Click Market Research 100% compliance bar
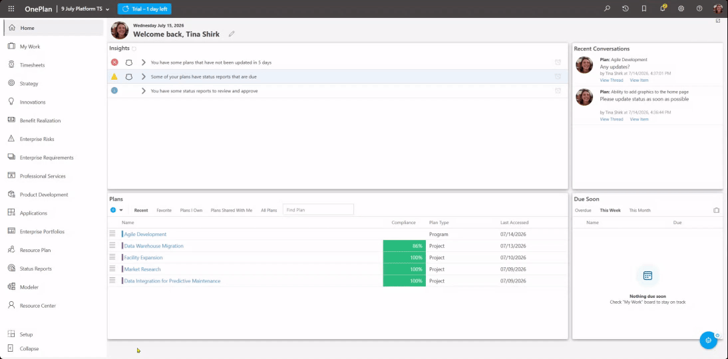728x359 pixels. 405,269
